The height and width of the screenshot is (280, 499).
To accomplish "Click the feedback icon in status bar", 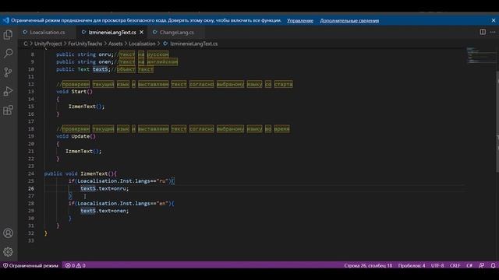I will pyautogui.click(x=482, y=265).
